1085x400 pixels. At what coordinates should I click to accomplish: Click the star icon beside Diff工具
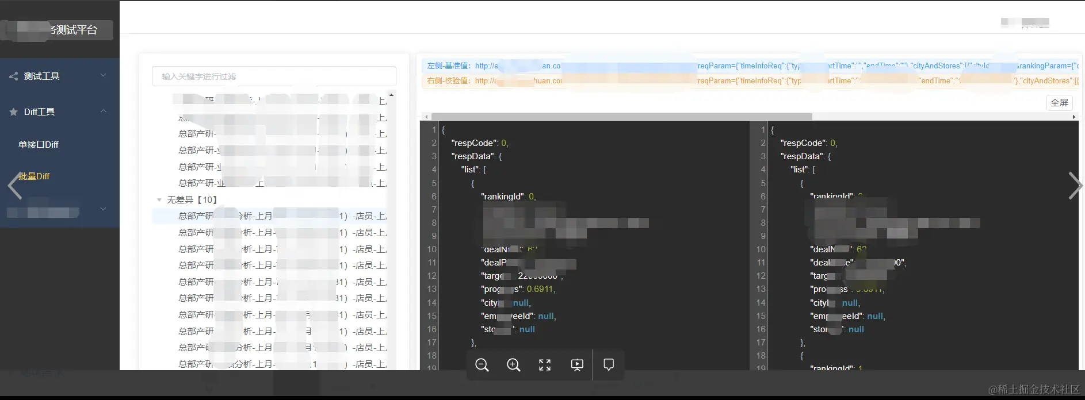13,111
